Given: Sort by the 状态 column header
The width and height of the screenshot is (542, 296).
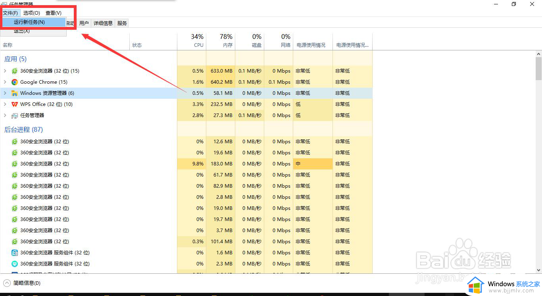Looking at the screenshot, I should [x=154, y=42].
